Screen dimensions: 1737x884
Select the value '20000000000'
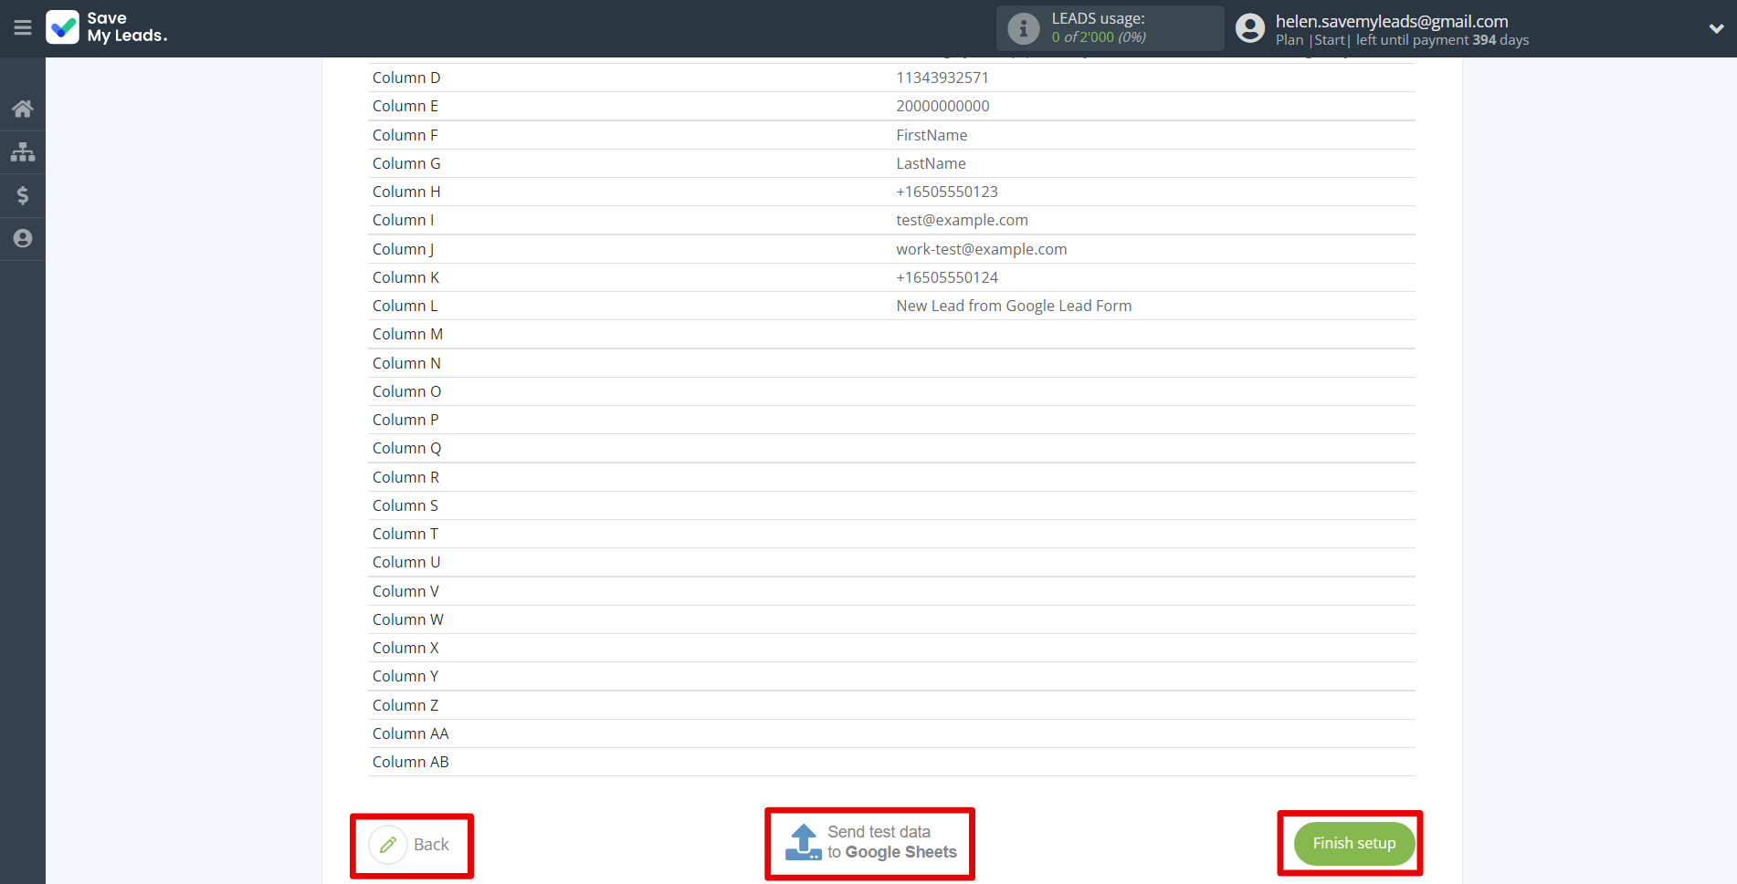[x=942, y=106]
